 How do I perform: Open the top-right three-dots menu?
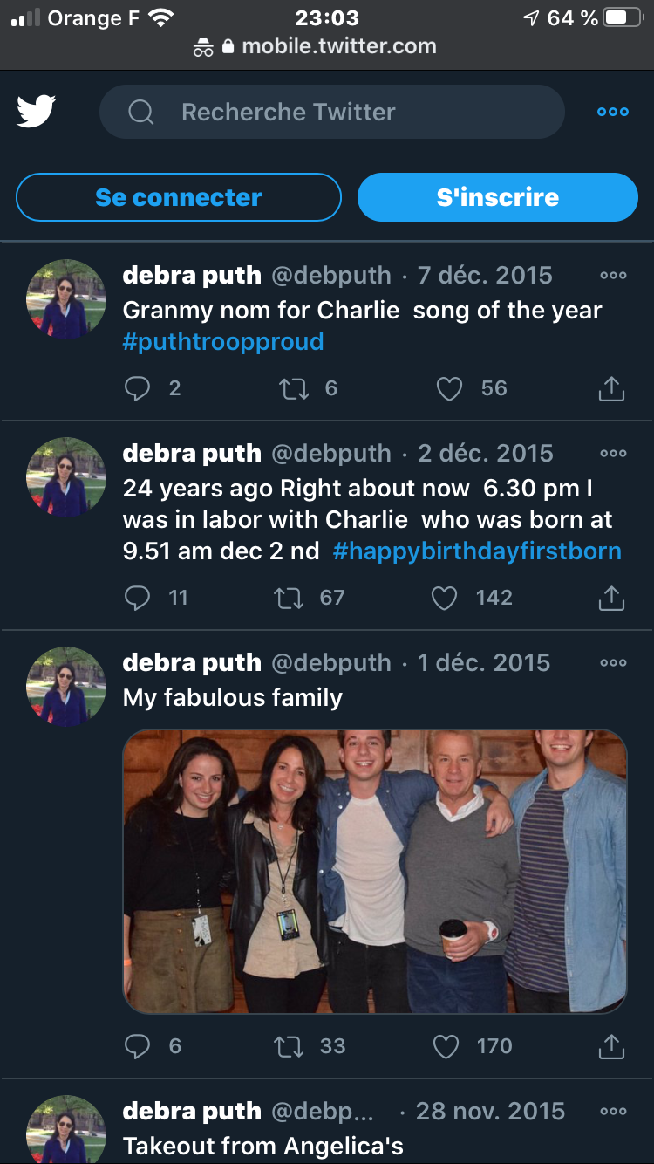pos(612,112)
